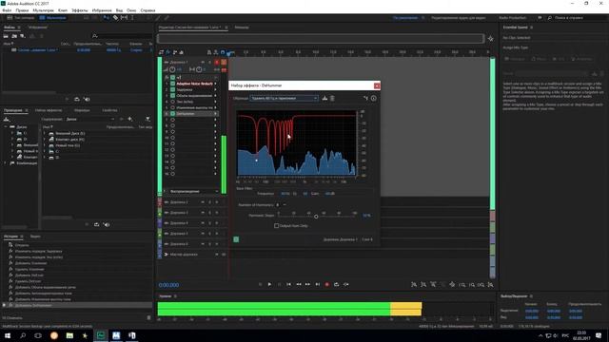Show the EQ view in track header
Screen dimensions: 609x342
(x=182, y=52)
